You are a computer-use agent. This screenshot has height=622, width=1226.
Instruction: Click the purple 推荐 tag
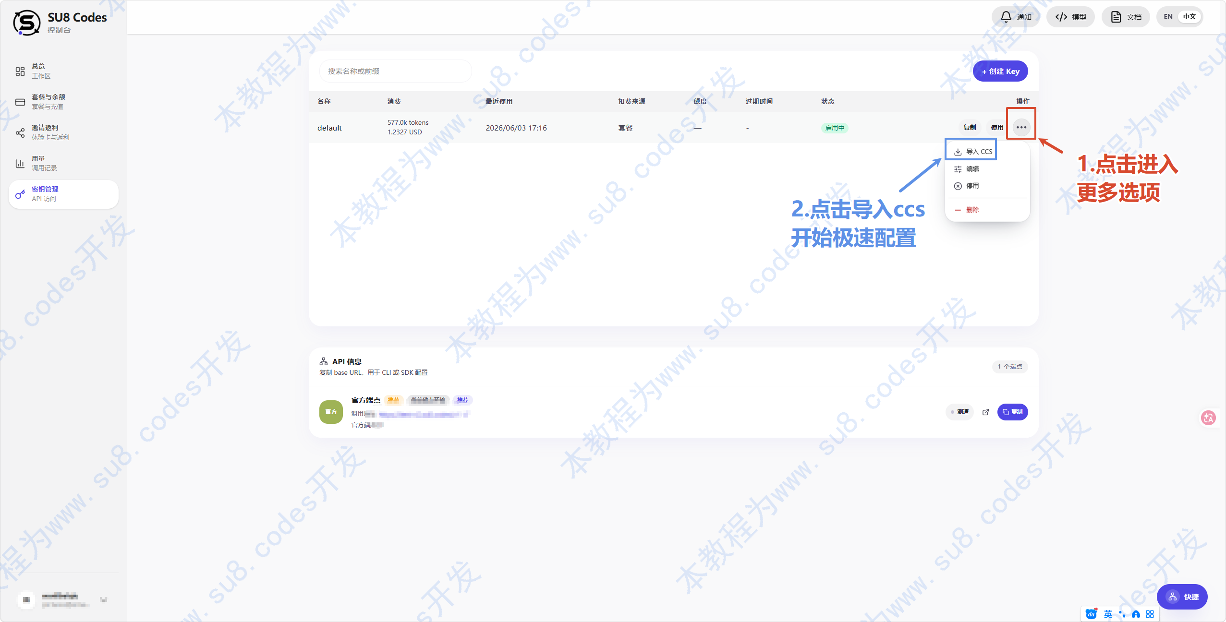(462, 400)
